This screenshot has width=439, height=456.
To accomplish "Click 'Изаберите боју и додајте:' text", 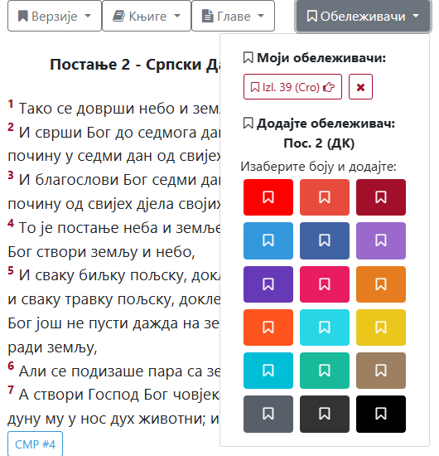I will 318,167.
